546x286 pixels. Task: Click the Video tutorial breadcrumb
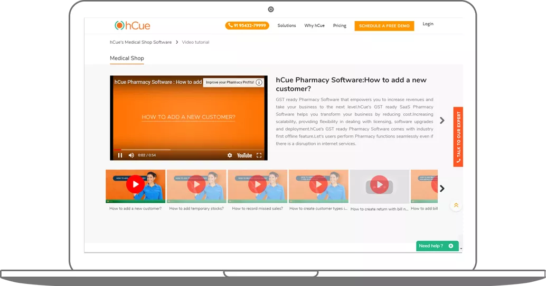pyautogui.click(x=195, y=42)
